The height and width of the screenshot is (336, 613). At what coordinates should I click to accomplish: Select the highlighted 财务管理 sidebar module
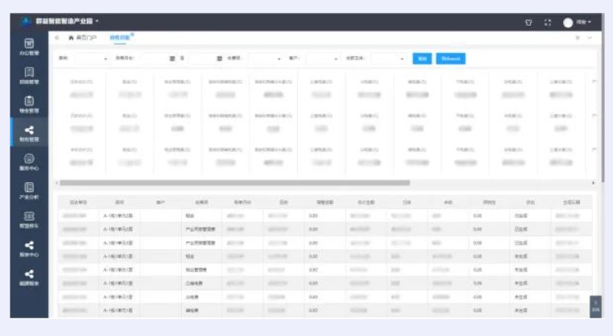click(29, 134)
